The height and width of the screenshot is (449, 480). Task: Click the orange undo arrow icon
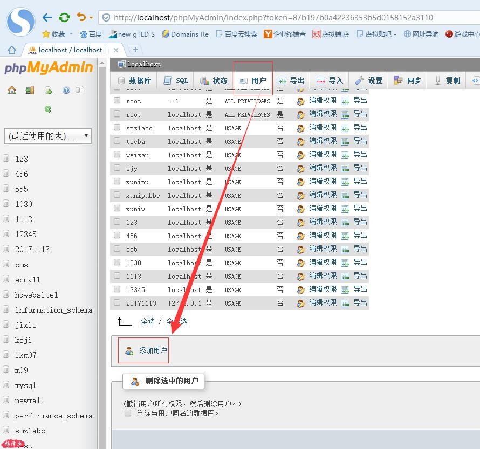[x=81, y=17]
